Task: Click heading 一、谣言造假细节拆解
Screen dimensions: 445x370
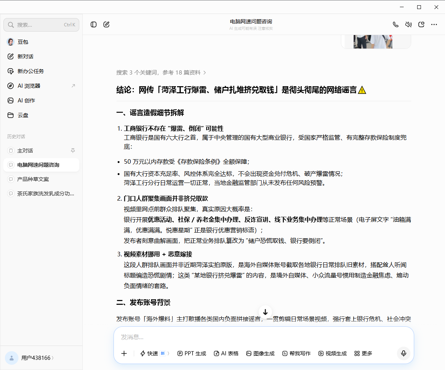Action: coord(150,113)
